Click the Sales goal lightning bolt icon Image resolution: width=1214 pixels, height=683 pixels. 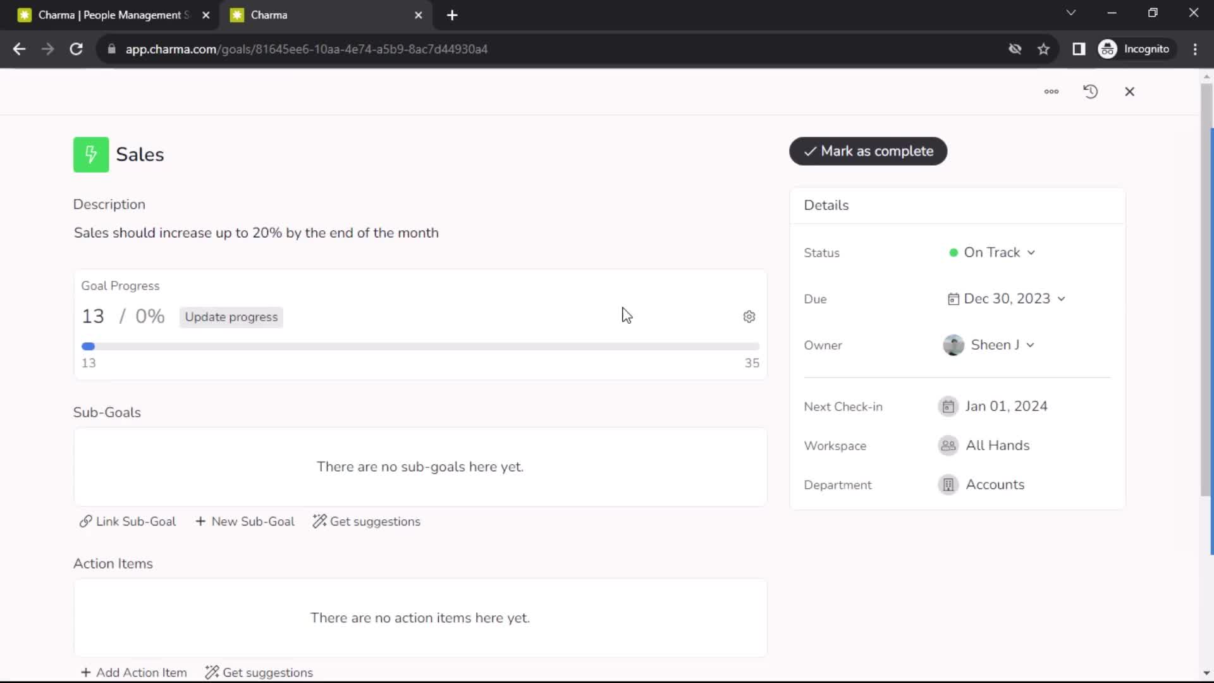pos(91,154)
